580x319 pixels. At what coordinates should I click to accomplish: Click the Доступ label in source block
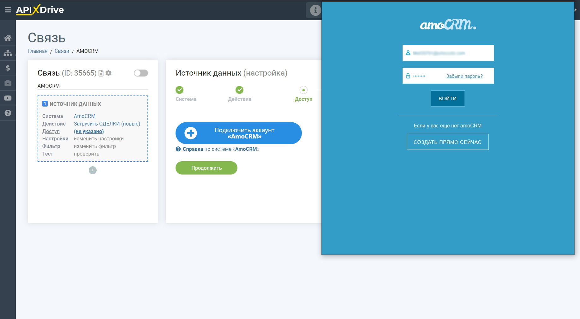(51, 131)
